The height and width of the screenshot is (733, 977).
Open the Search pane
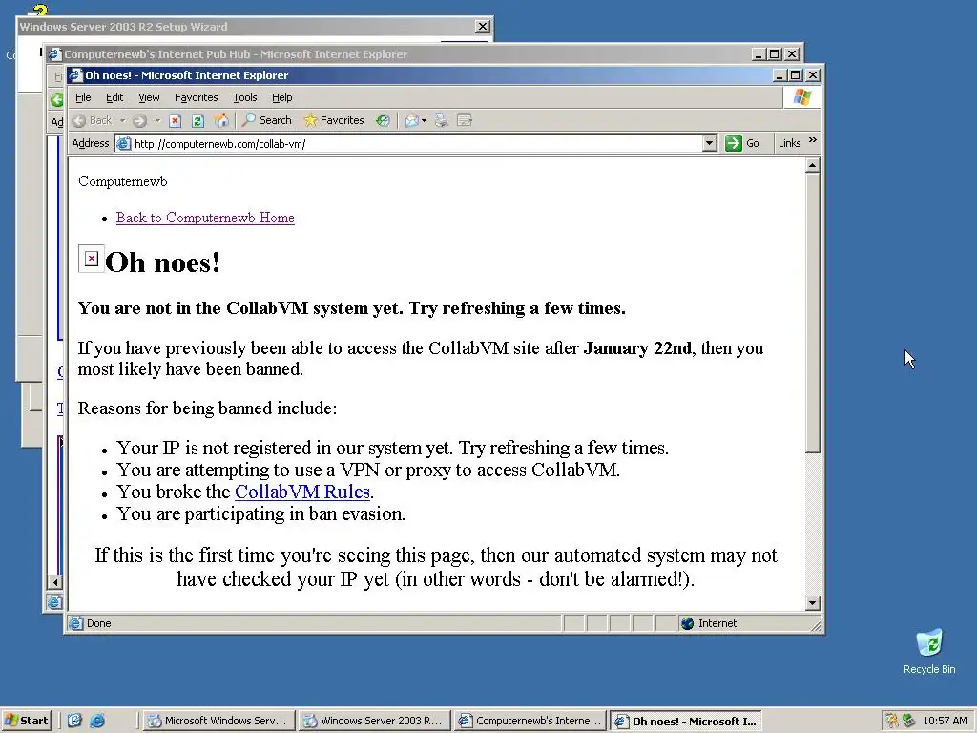(267, 120)
